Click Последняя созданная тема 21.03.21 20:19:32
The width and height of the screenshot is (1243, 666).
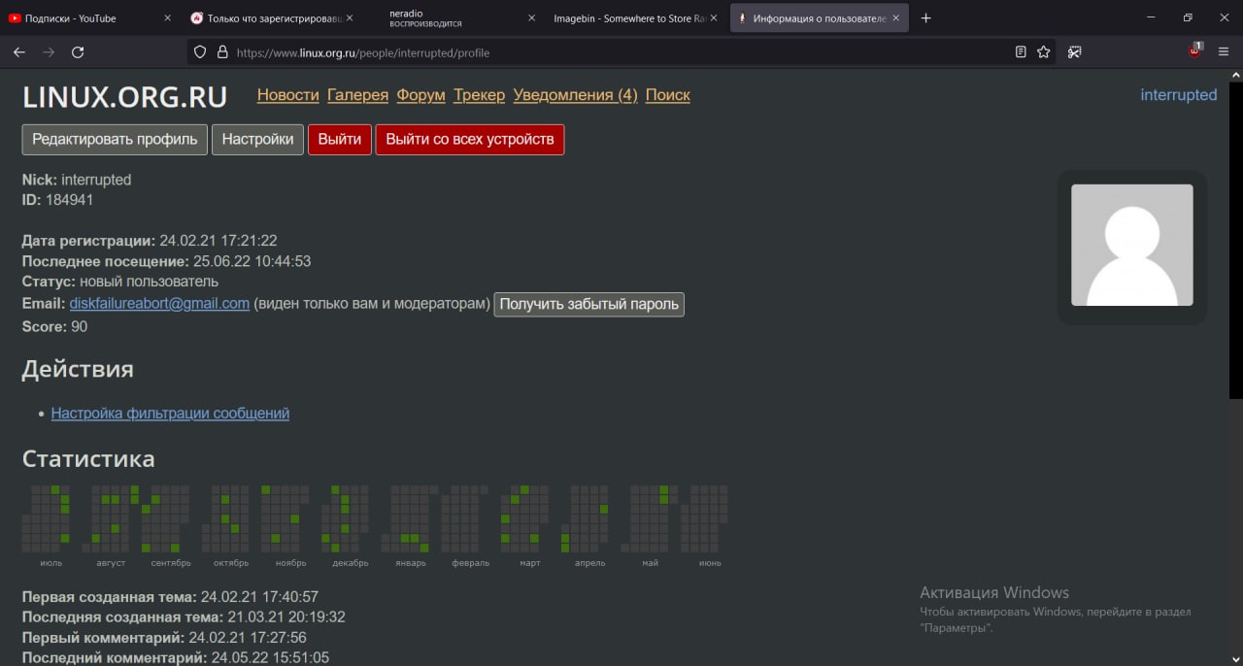(185, 617)
